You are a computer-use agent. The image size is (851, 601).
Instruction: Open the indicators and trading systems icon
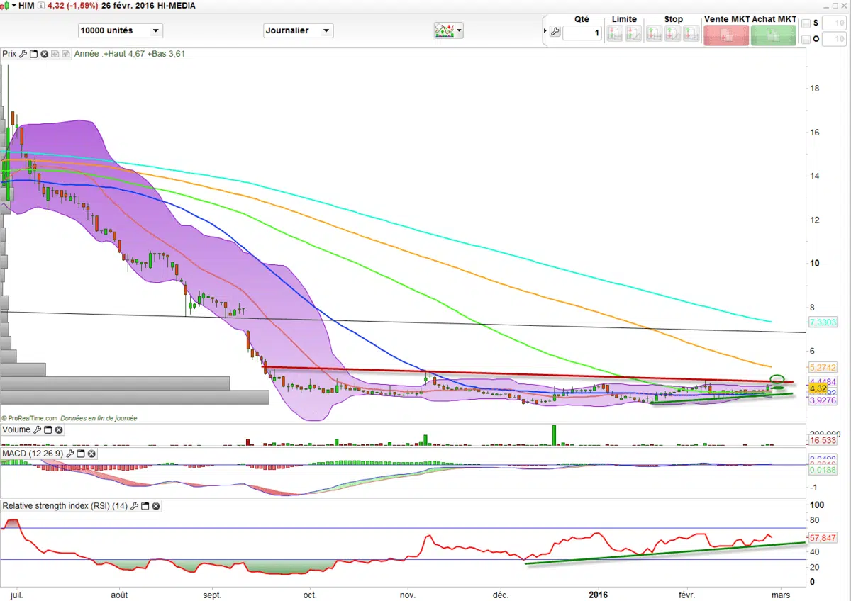445,30
